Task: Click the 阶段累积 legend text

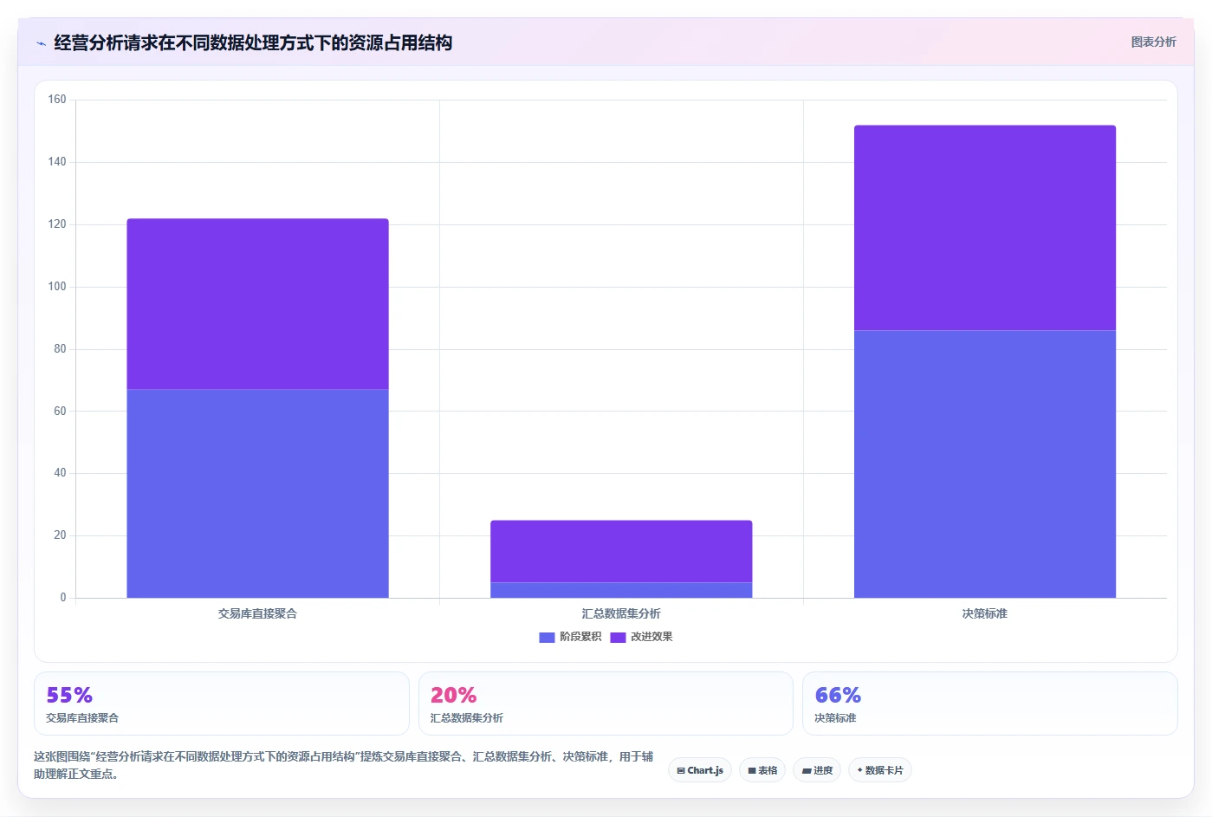Action: [x=580, y=637]
